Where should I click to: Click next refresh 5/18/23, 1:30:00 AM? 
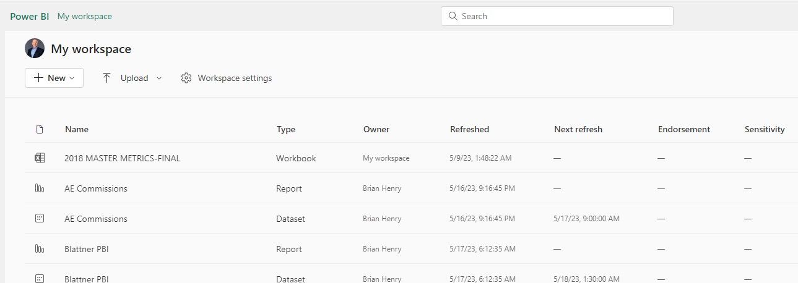point(587,279)
